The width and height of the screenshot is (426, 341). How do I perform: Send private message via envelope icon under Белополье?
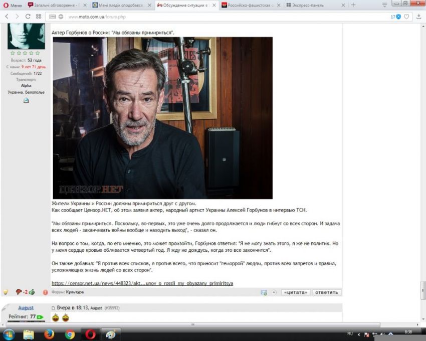click(26, 101)
